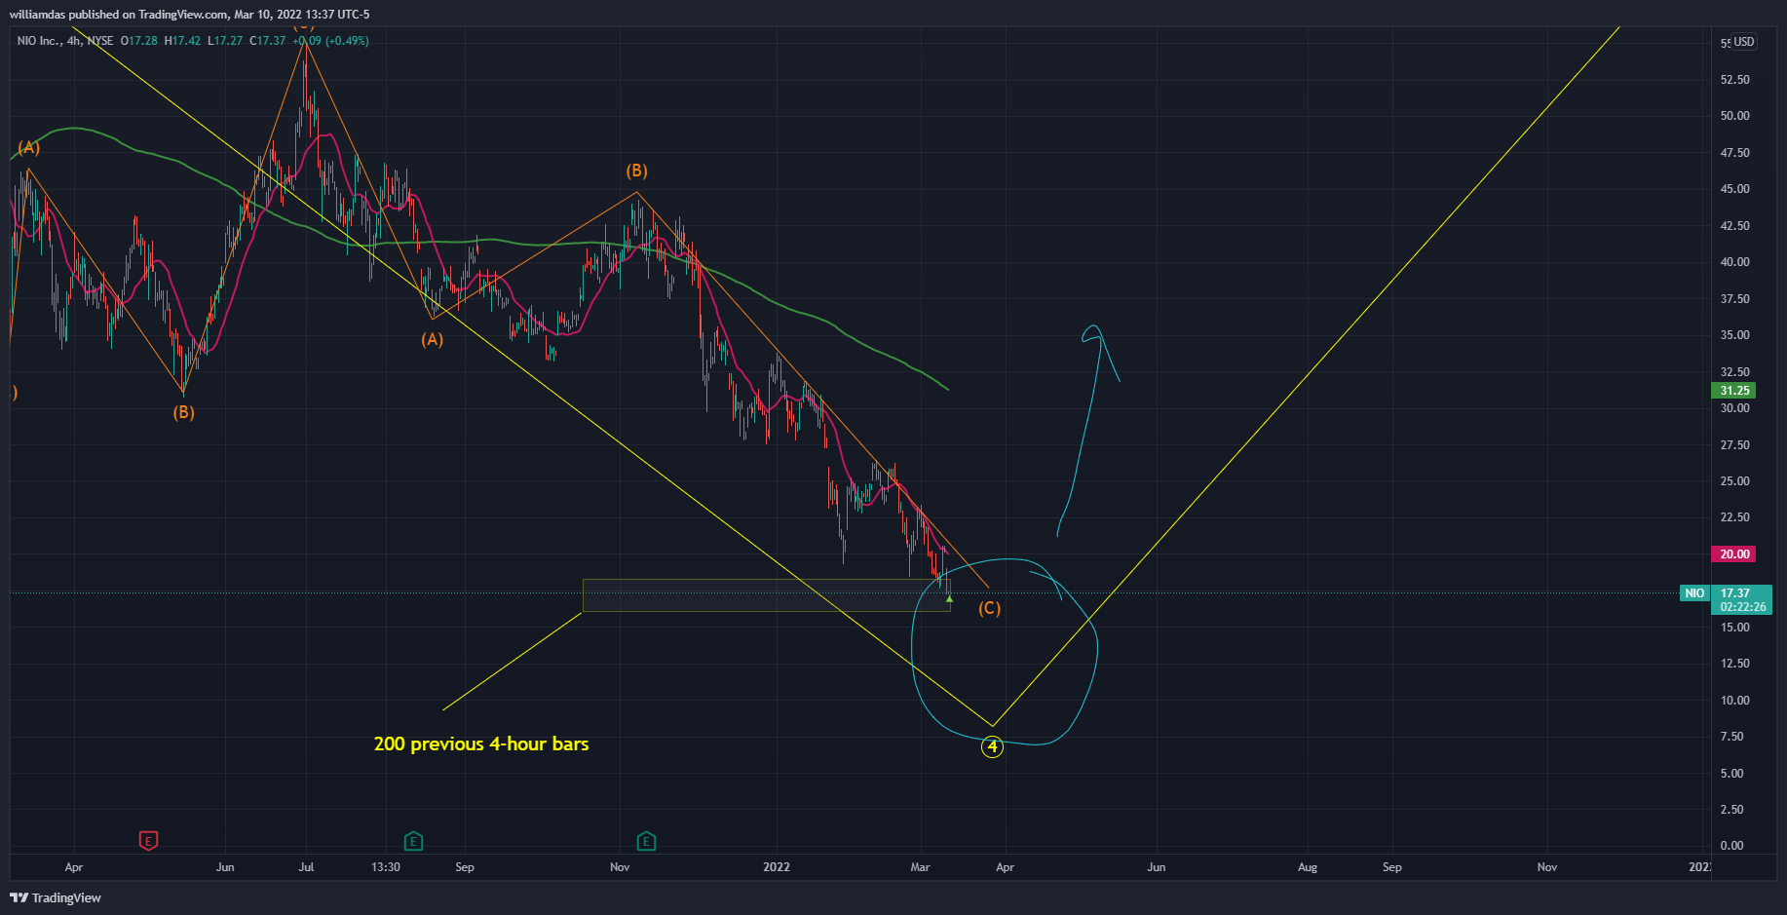Click the 0.00 price axis value
The image size is (1787, 915).
[1731, 846]
